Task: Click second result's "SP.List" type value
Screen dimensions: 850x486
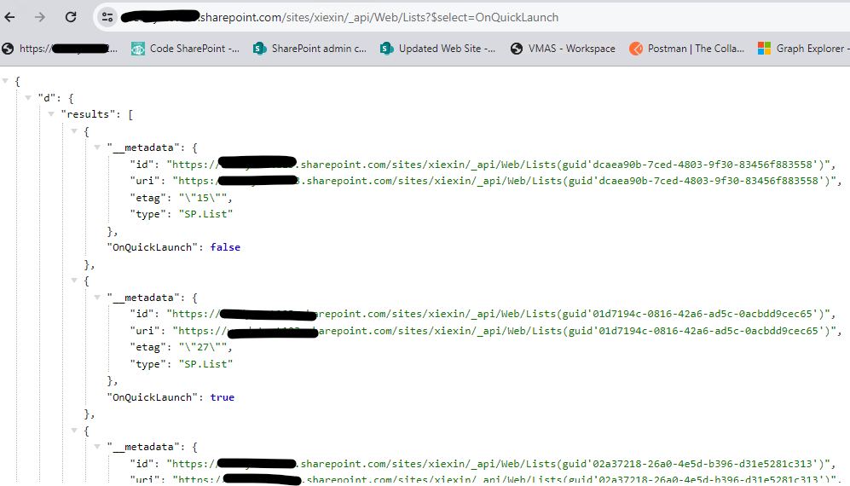Action: (206, 364)
